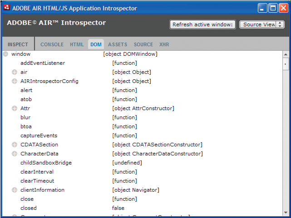This screenshot has height=218, width=291.
Task: Expand the clientInformation node
Action: point(15,190)
